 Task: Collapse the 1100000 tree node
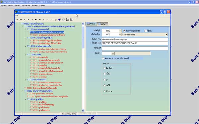(x=20, y=24)
